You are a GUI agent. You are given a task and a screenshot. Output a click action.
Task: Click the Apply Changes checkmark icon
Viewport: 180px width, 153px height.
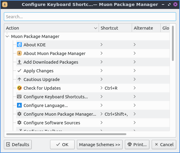19,71
